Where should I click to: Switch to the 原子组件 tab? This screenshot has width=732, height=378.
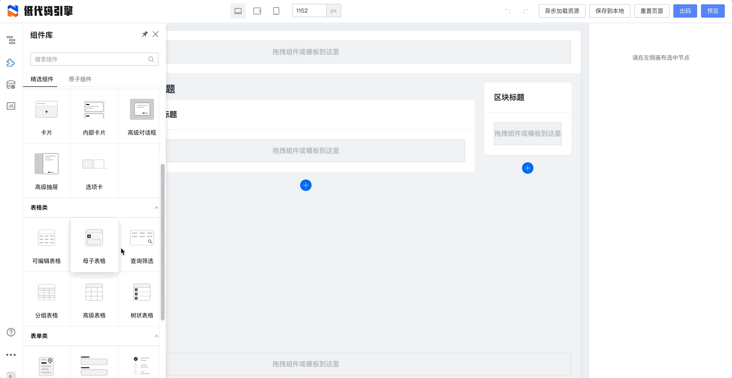[x=80, y=79]
